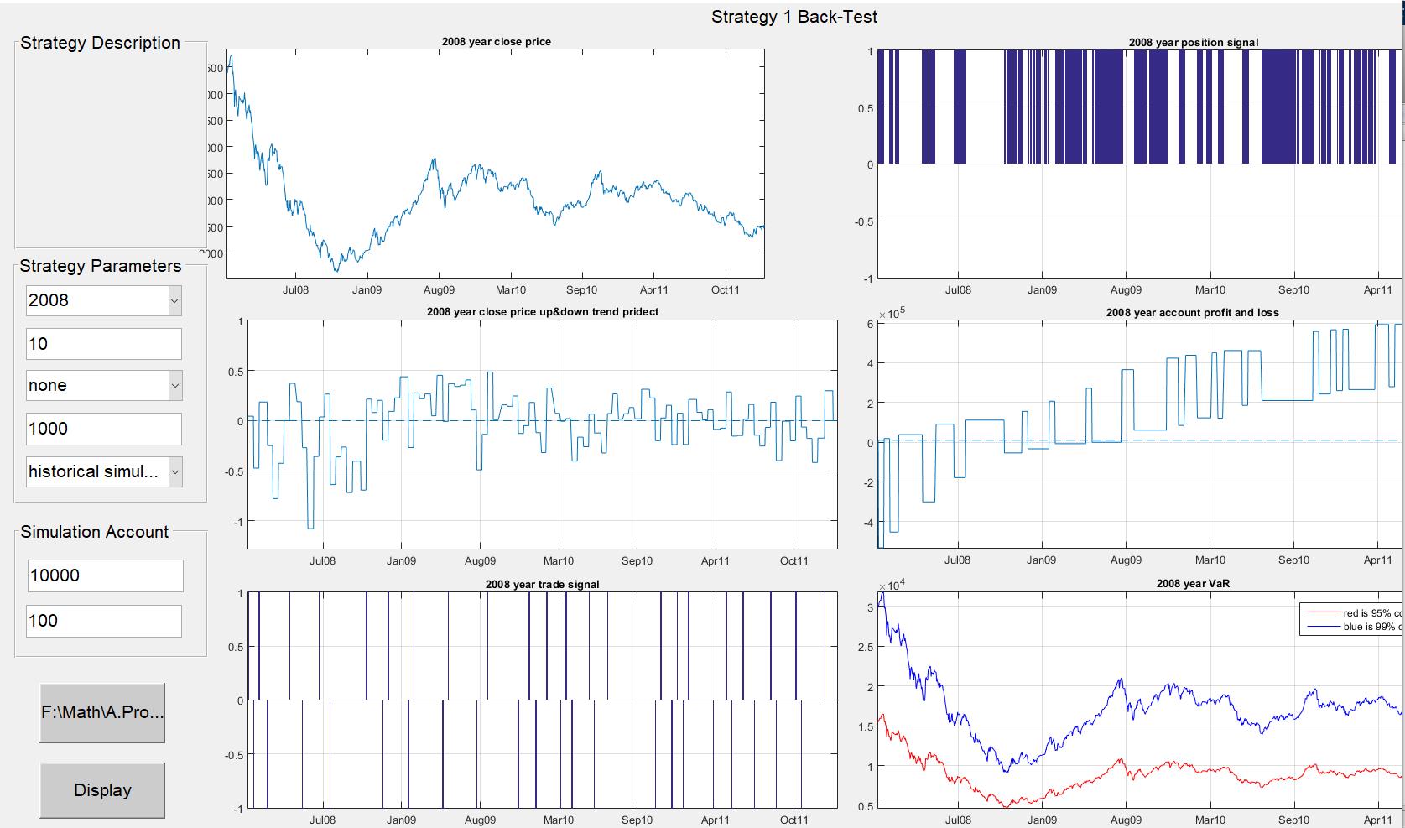Focus the field with value 1000
Screen dimensions: 1405x828
click(103, 429)
